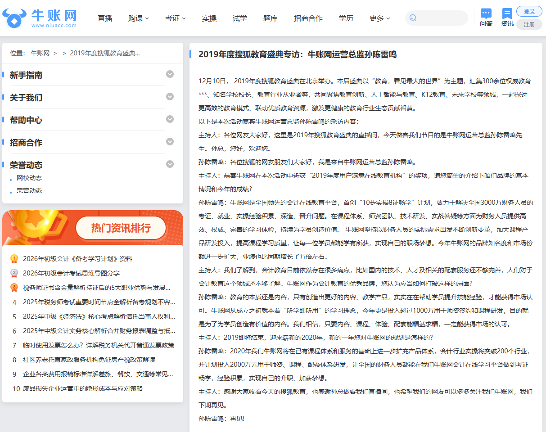Collapse the 荣誉动态 section arrow

coord(170,164)
